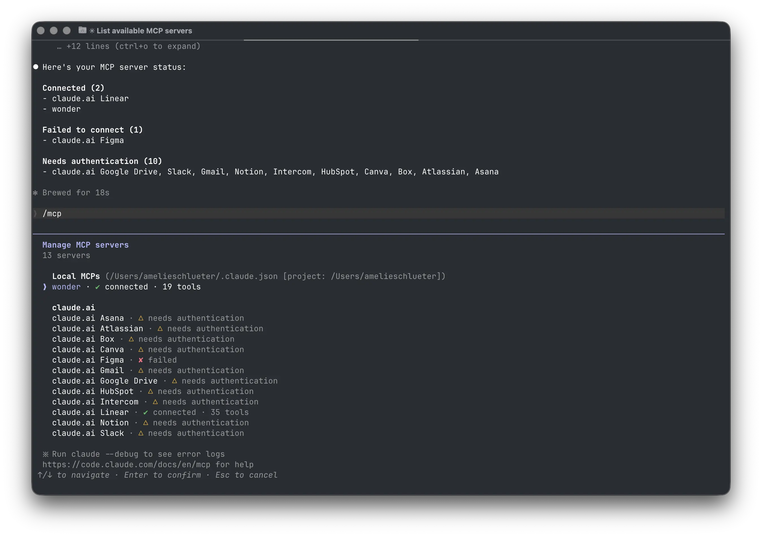Click the '.claude.json' config path text
The height and width of the screenshot is (537, 762).
192,276
